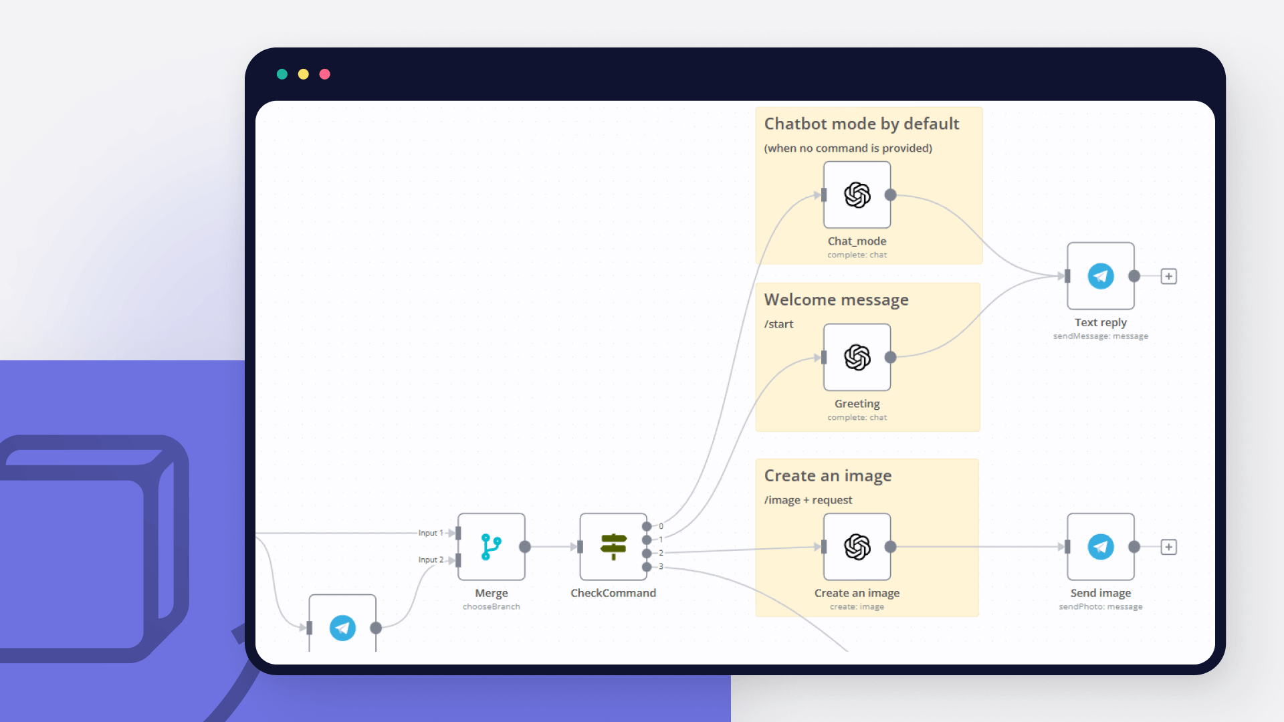
Task: Select the Merge chooseBranch node icon
Action: [x=491, y=547]
